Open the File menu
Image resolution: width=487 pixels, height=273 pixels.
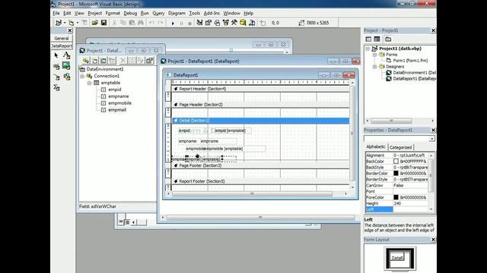pos(56,13)
